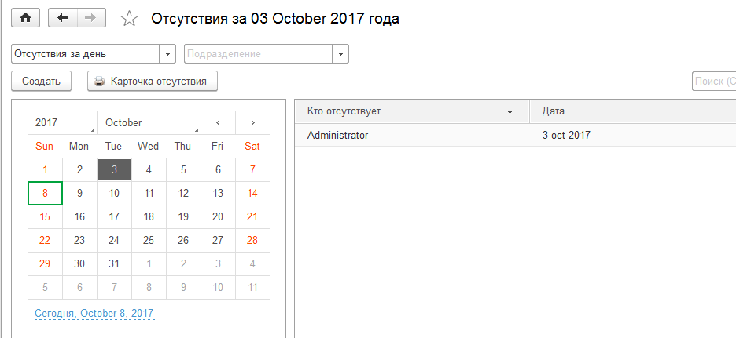The width and height of the screenshot is (736, 338).
Task: Open the October month selector
Action: pos(149,122)
